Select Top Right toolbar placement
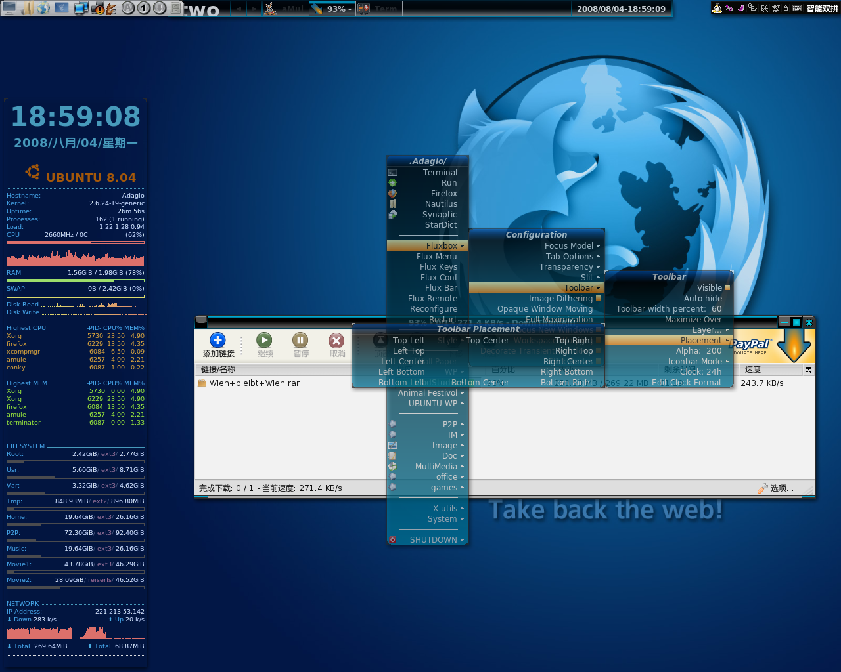The height and width of the screenshot is (672, 841). click(x=574, y=340)
